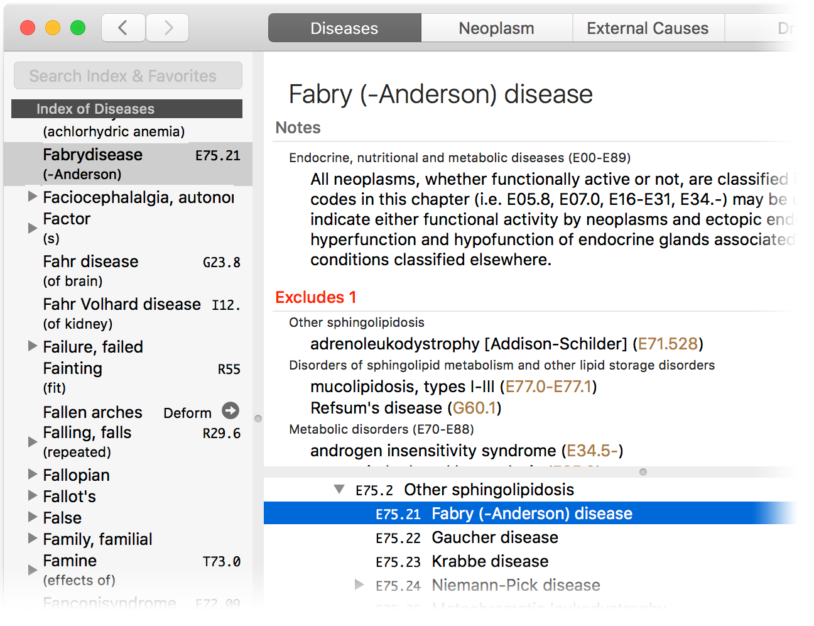Click the Index of Diseases header
Image resolution: width=814 pixels, height=626 pixels.
[127, 109]
